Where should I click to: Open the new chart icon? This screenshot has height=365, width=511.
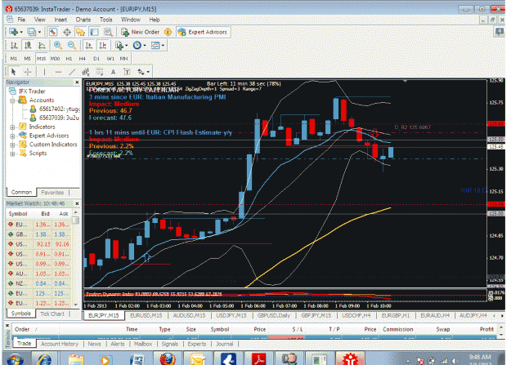(x=14, y=32)
